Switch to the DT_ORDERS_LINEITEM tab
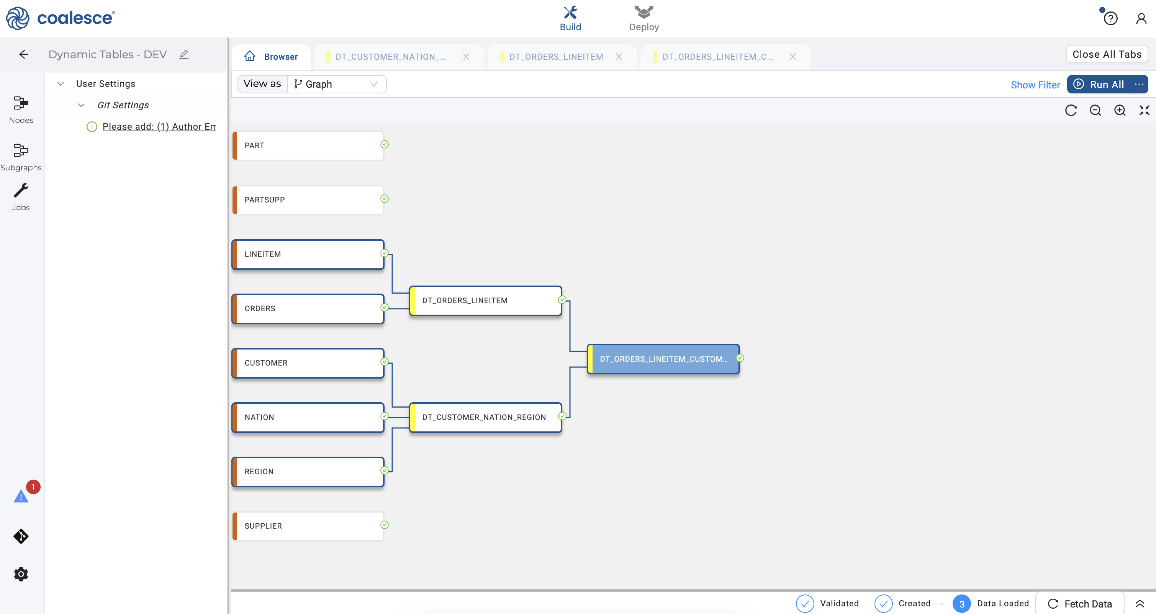 555,57
